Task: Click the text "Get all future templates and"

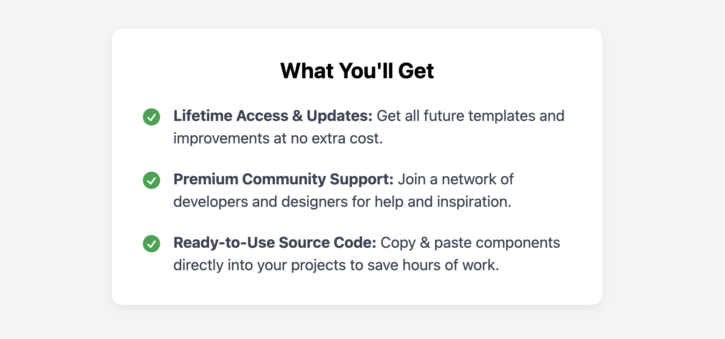Action: pos(471,116)
